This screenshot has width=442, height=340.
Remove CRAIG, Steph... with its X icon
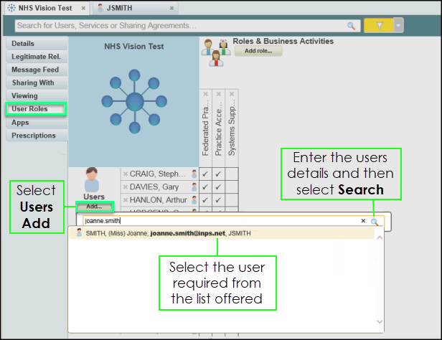click(125, 174)
